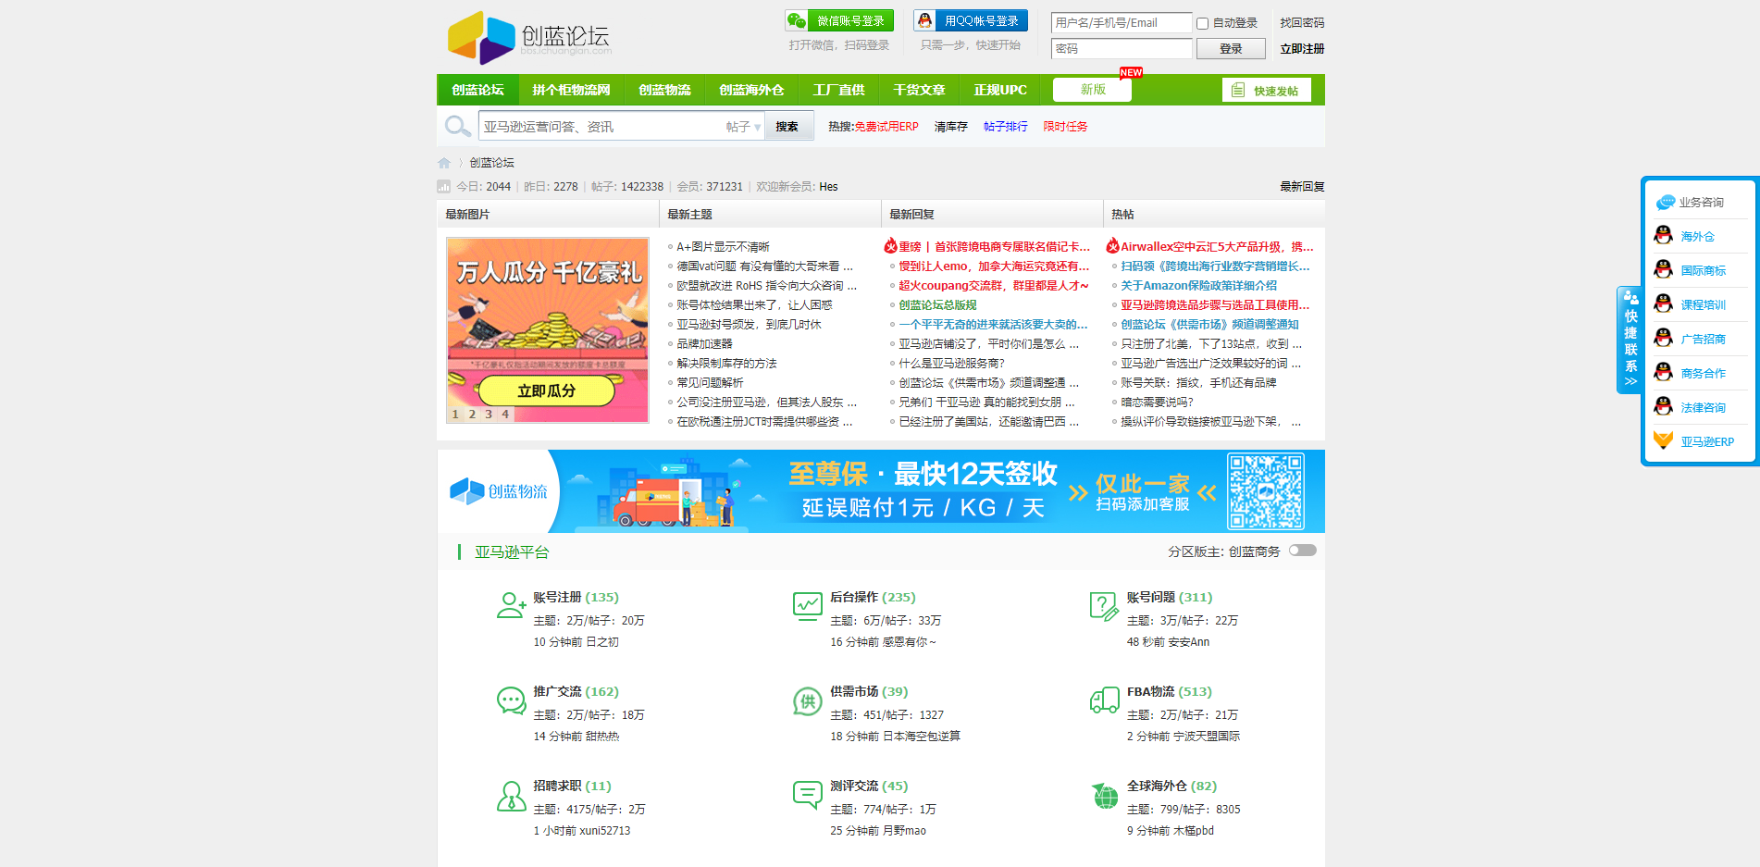Viewport: 1760px width, 867px height.
Task: Click the 万人瓜分千亿豪礼 slideshow image
Action: click(x=547, y=329)
